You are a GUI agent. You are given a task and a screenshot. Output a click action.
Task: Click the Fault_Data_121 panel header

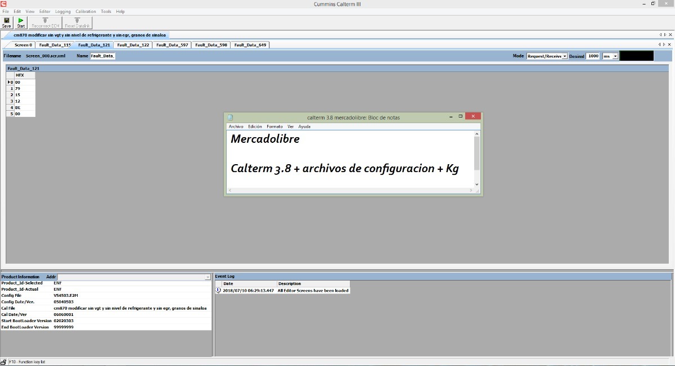click(x=339, y=69)
